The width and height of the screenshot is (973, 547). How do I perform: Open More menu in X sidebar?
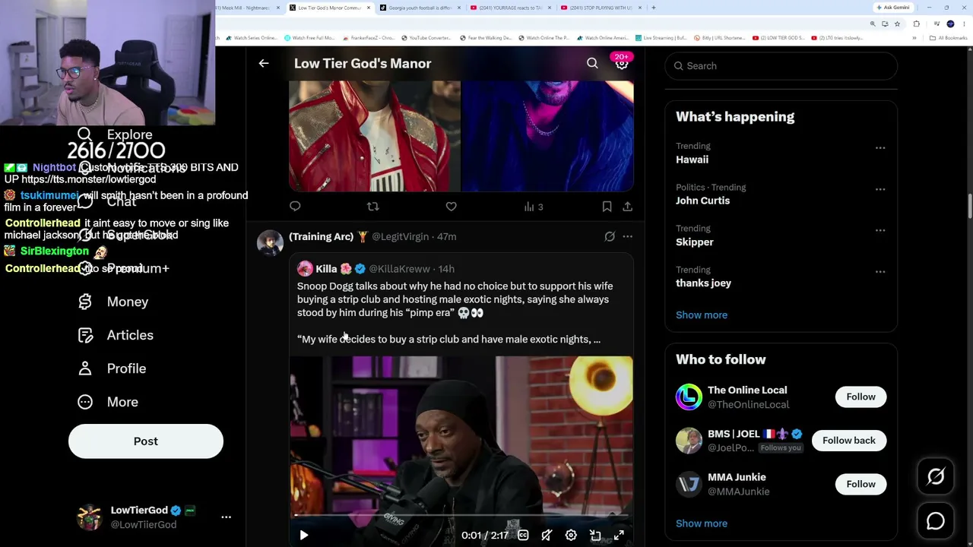(x=107, y=402)
